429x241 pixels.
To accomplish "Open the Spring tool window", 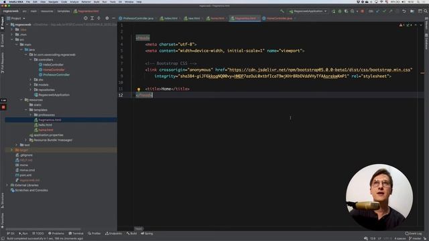I will (x=147, y=234).
